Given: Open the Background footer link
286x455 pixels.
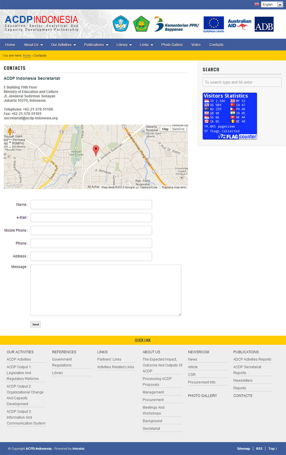Looking at the screenshot, I should [x=152, y=421].
